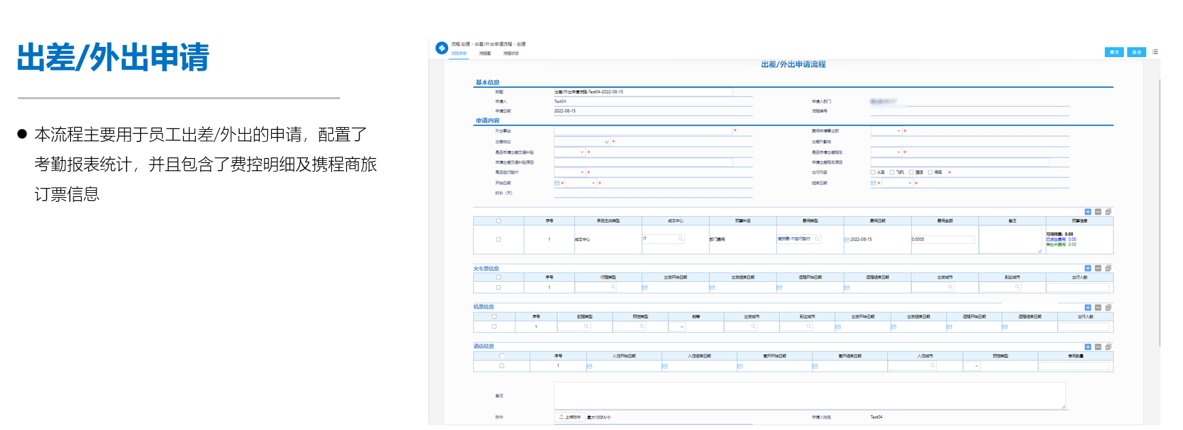
Task: Click the 保存 save button
Action: point(1137,52)
